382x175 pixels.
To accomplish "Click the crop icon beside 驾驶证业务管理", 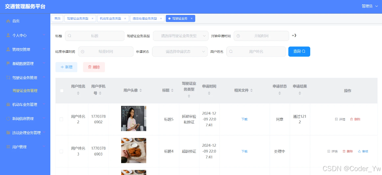I will [8, 78].
